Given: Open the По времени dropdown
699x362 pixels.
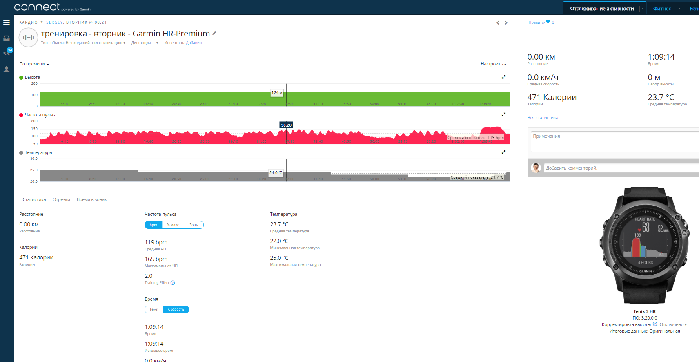Looking at the screenshot, I should pyautogui.click(x=34, y=64).
